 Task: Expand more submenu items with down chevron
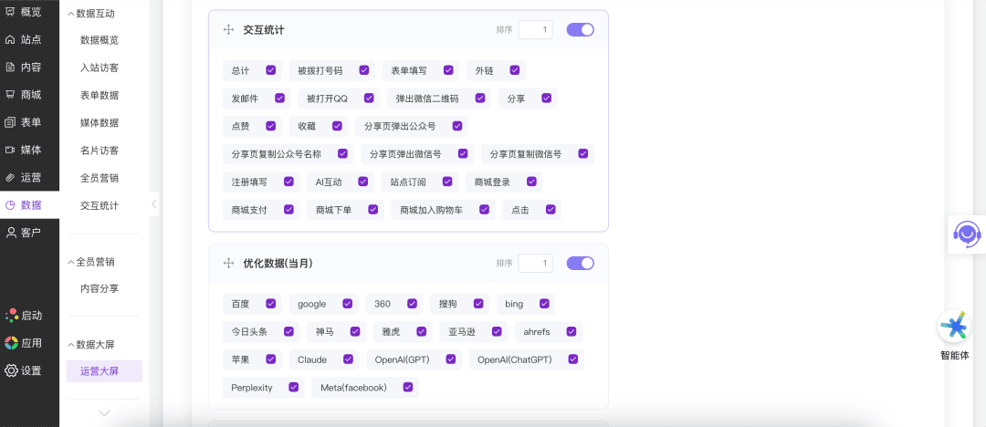pyautogui.click(x=104, y=413)
